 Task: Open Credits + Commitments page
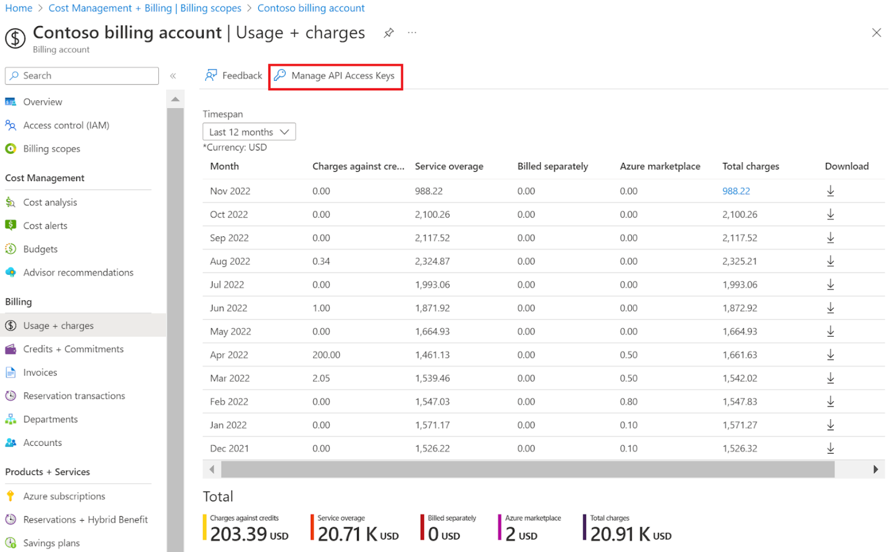[x=73, y=349]
